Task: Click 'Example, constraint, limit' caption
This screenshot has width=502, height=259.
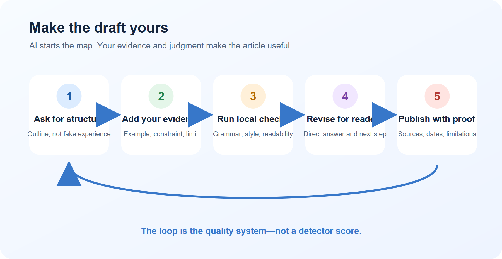Action: (x=161, y=134)
